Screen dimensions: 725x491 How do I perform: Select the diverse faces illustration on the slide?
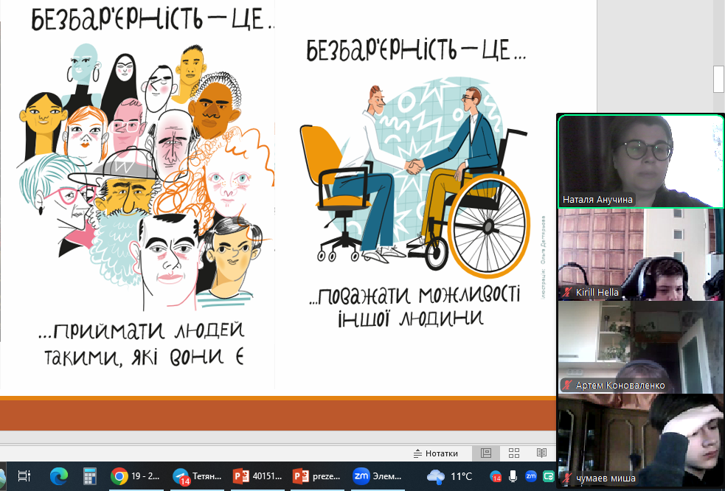[x=146, y=175]
